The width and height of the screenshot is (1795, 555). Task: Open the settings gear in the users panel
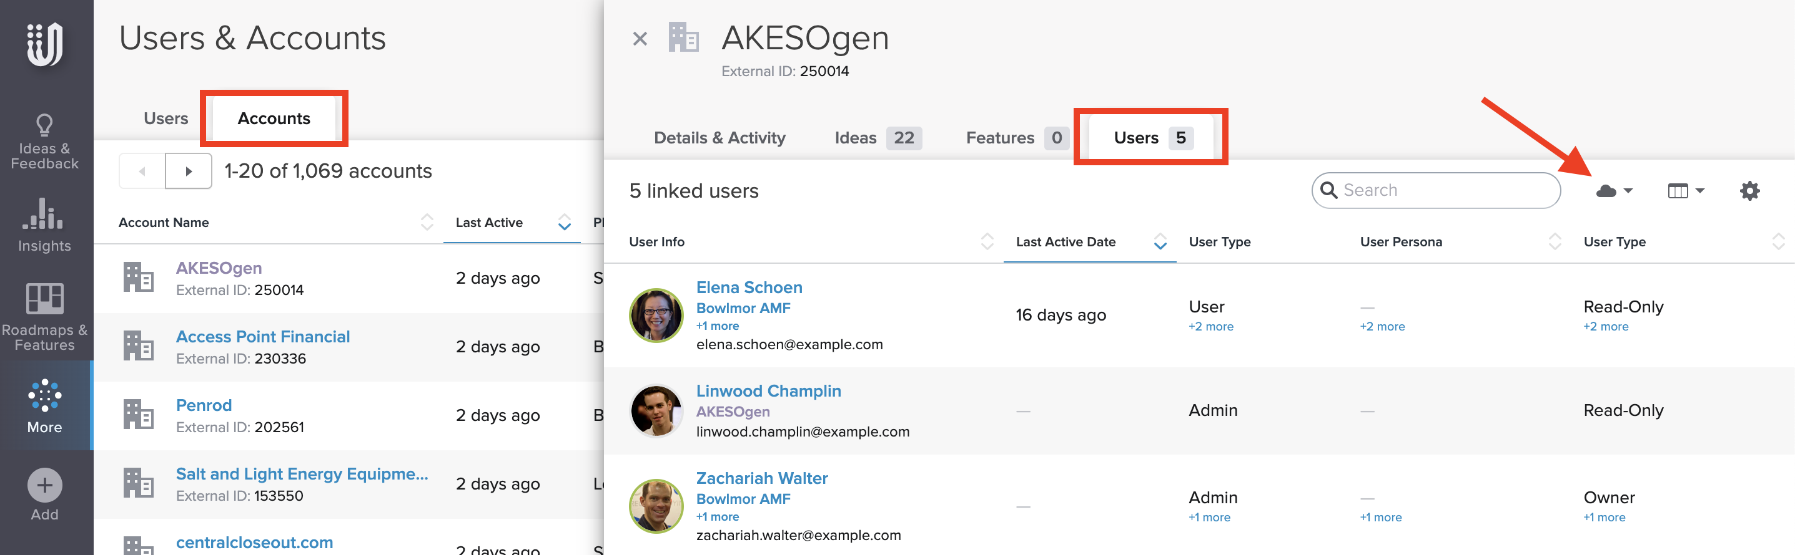tap(1749, 191)
